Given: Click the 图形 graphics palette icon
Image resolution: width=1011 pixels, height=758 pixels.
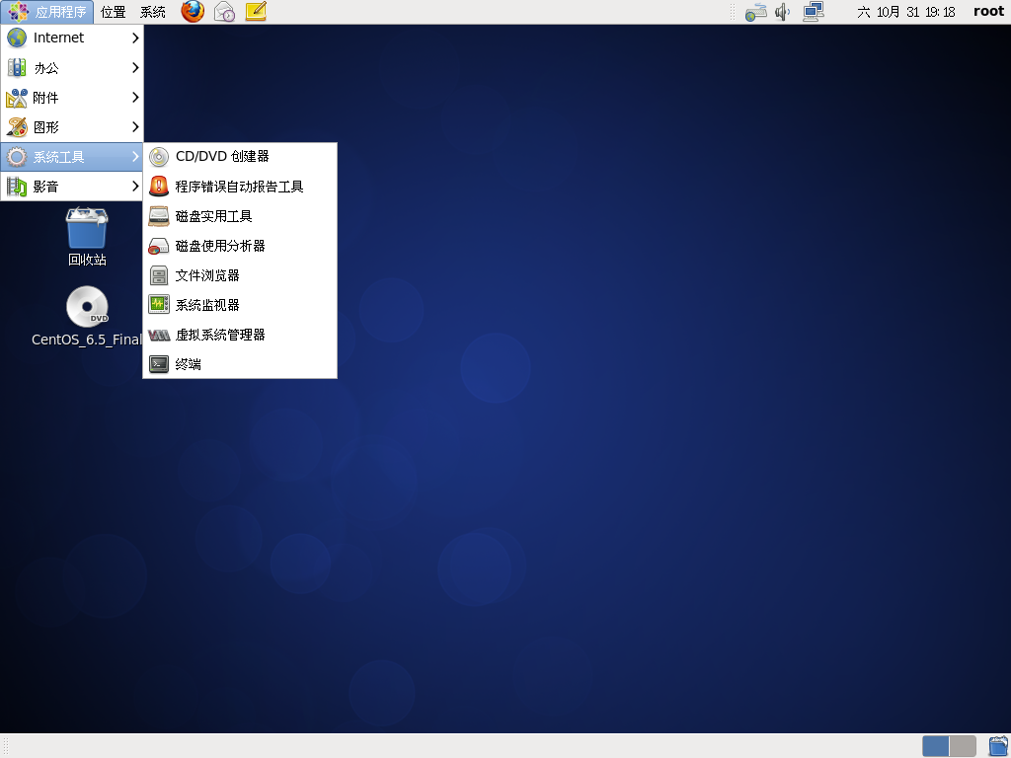Looking at the screenshot, I should pos(17,127).
